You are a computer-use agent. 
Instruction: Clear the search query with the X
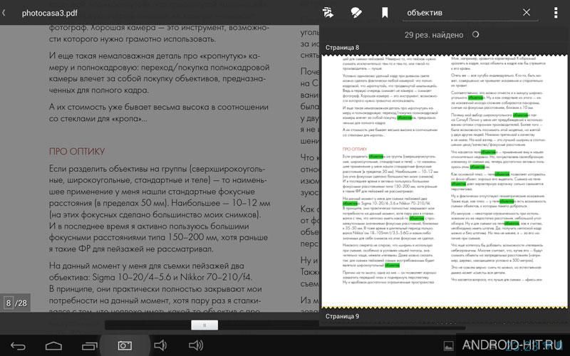527,12
